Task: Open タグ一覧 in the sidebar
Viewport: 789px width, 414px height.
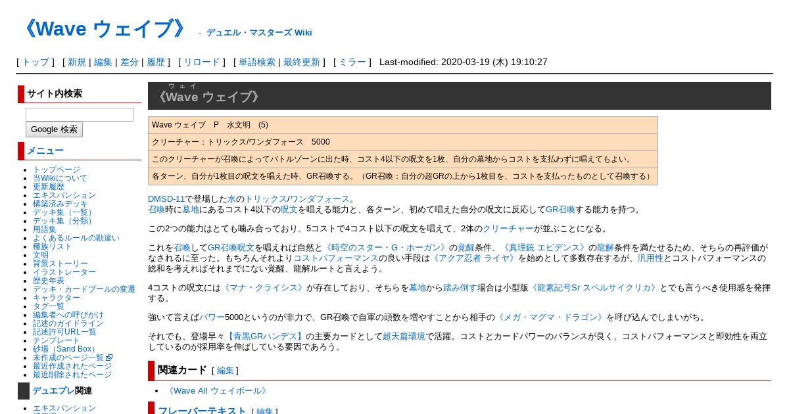Action: (49, 306)
